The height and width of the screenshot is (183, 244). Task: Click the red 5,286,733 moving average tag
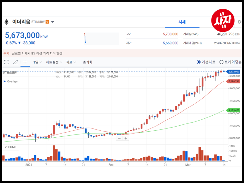[x=233, y=81]
